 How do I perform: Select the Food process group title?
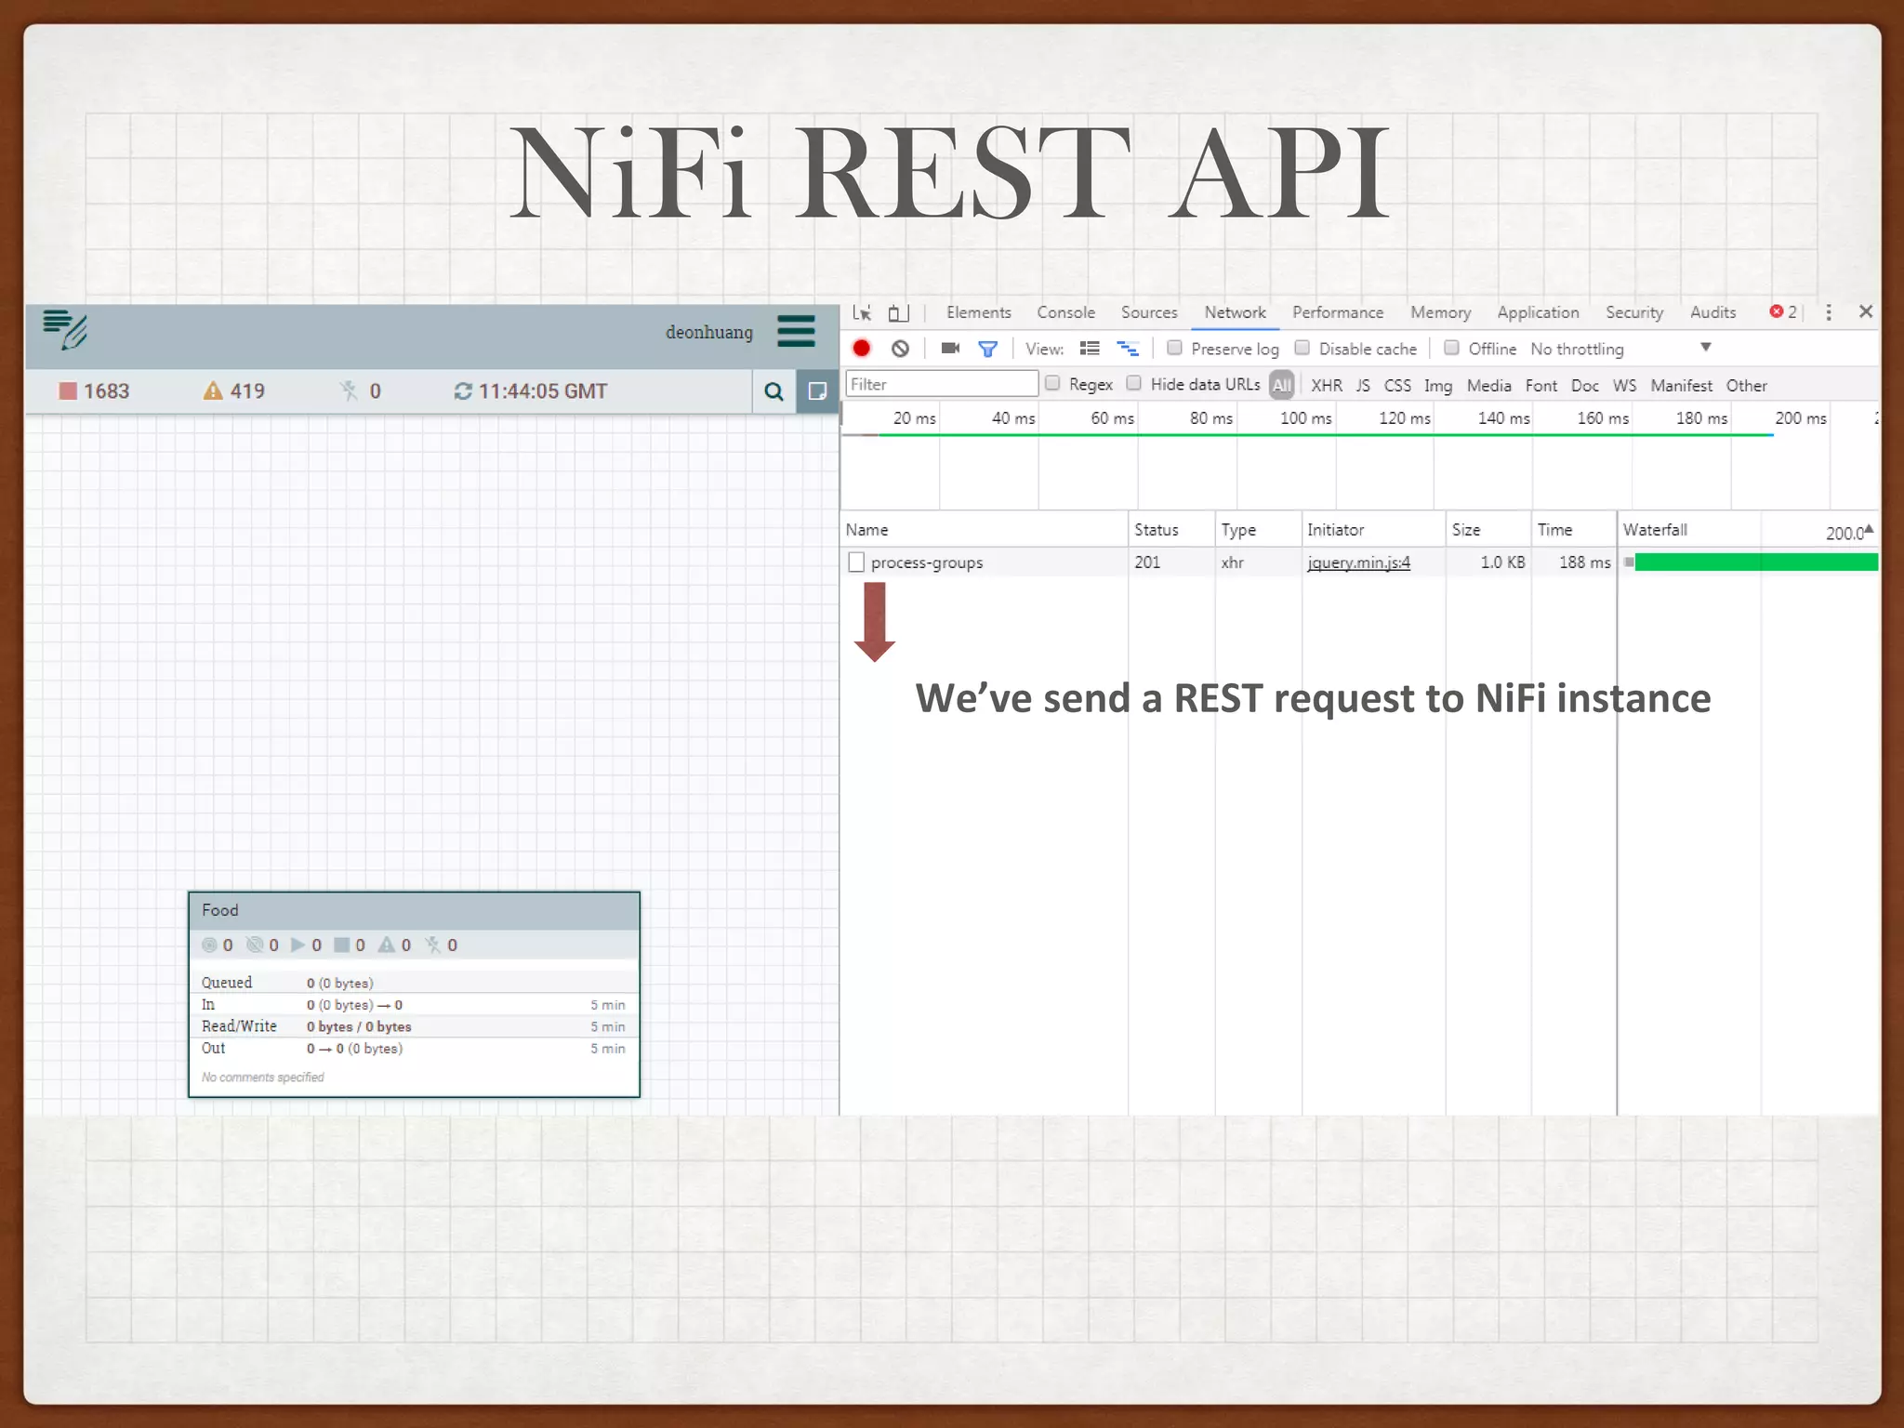(x=220, y=910)
